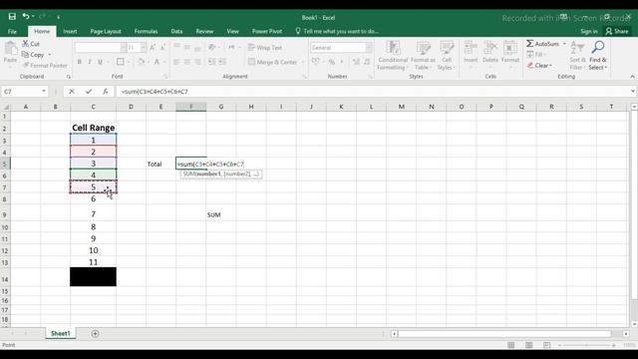Click the horizontal scrollbar
The width and height of the screenshot is (638, 359).
(x=504, y=334)
